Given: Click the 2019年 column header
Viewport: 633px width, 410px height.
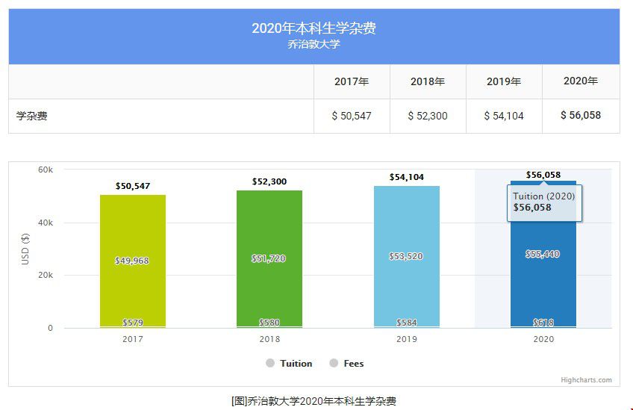Looking at the screenshot, I should point(504,81).
